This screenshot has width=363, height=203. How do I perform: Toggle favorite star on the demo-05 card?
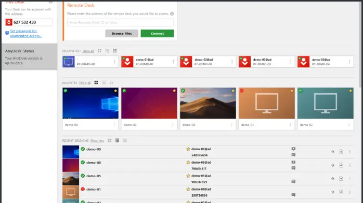pyautogui.click(x=233, y=91)
